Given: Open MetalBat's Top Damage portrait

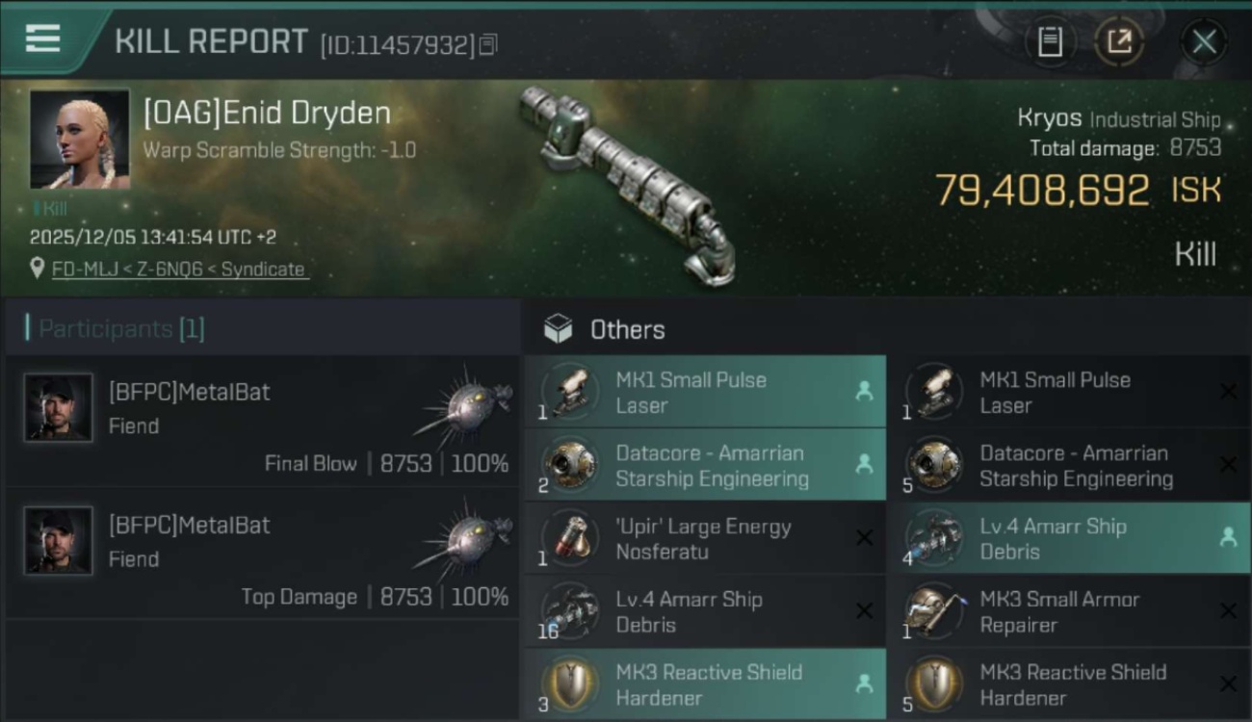Looking at the screenshot, I should tap(59, 541).
